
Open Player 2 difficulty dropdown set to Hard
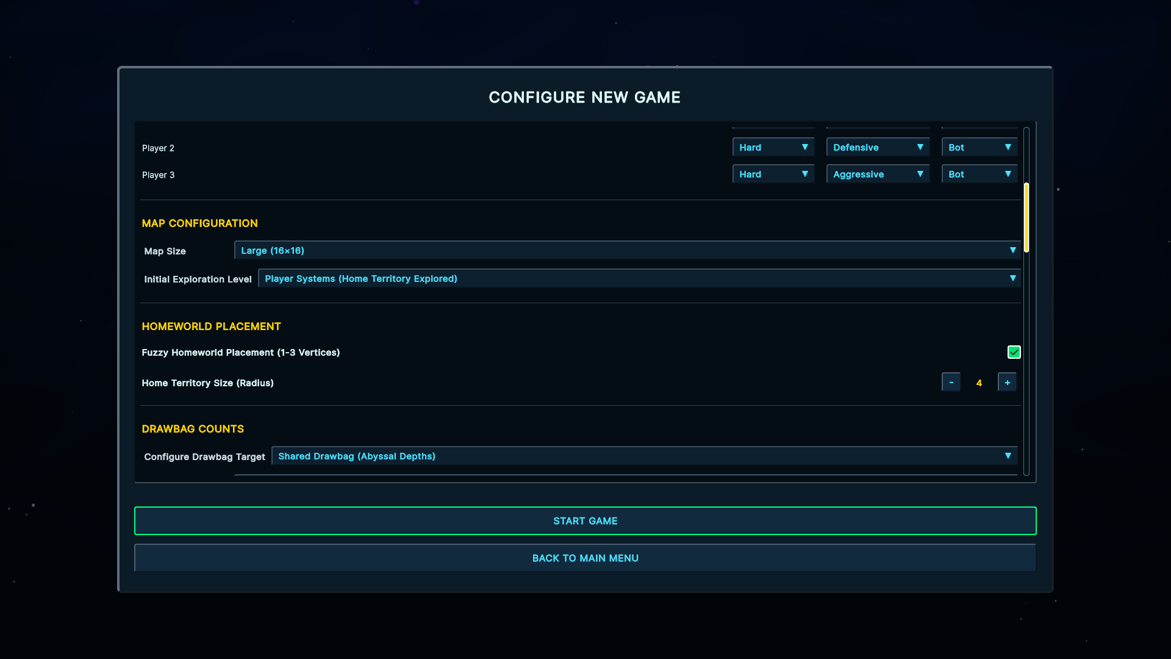[x=773, y=147]
